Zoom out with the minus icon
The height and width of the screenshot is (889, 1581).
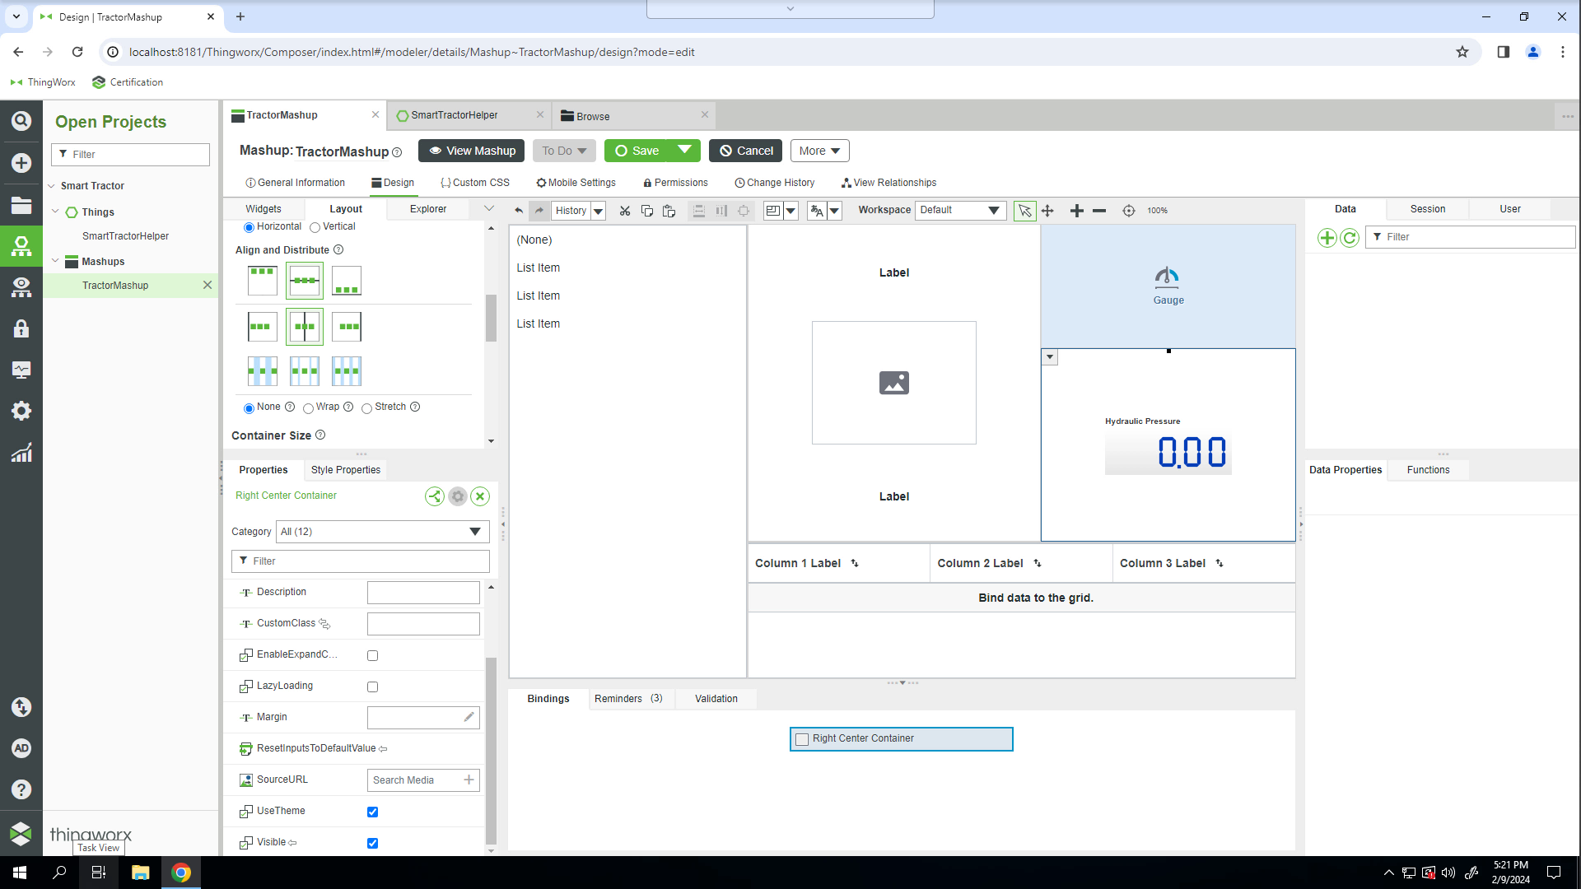coord(1099,211)
